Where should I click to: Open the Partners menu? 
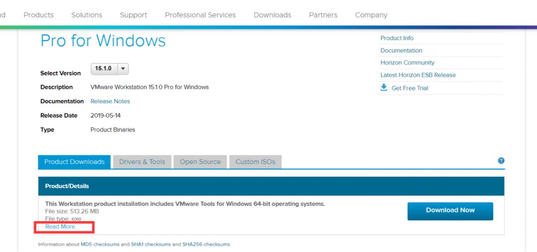(323, 15)
